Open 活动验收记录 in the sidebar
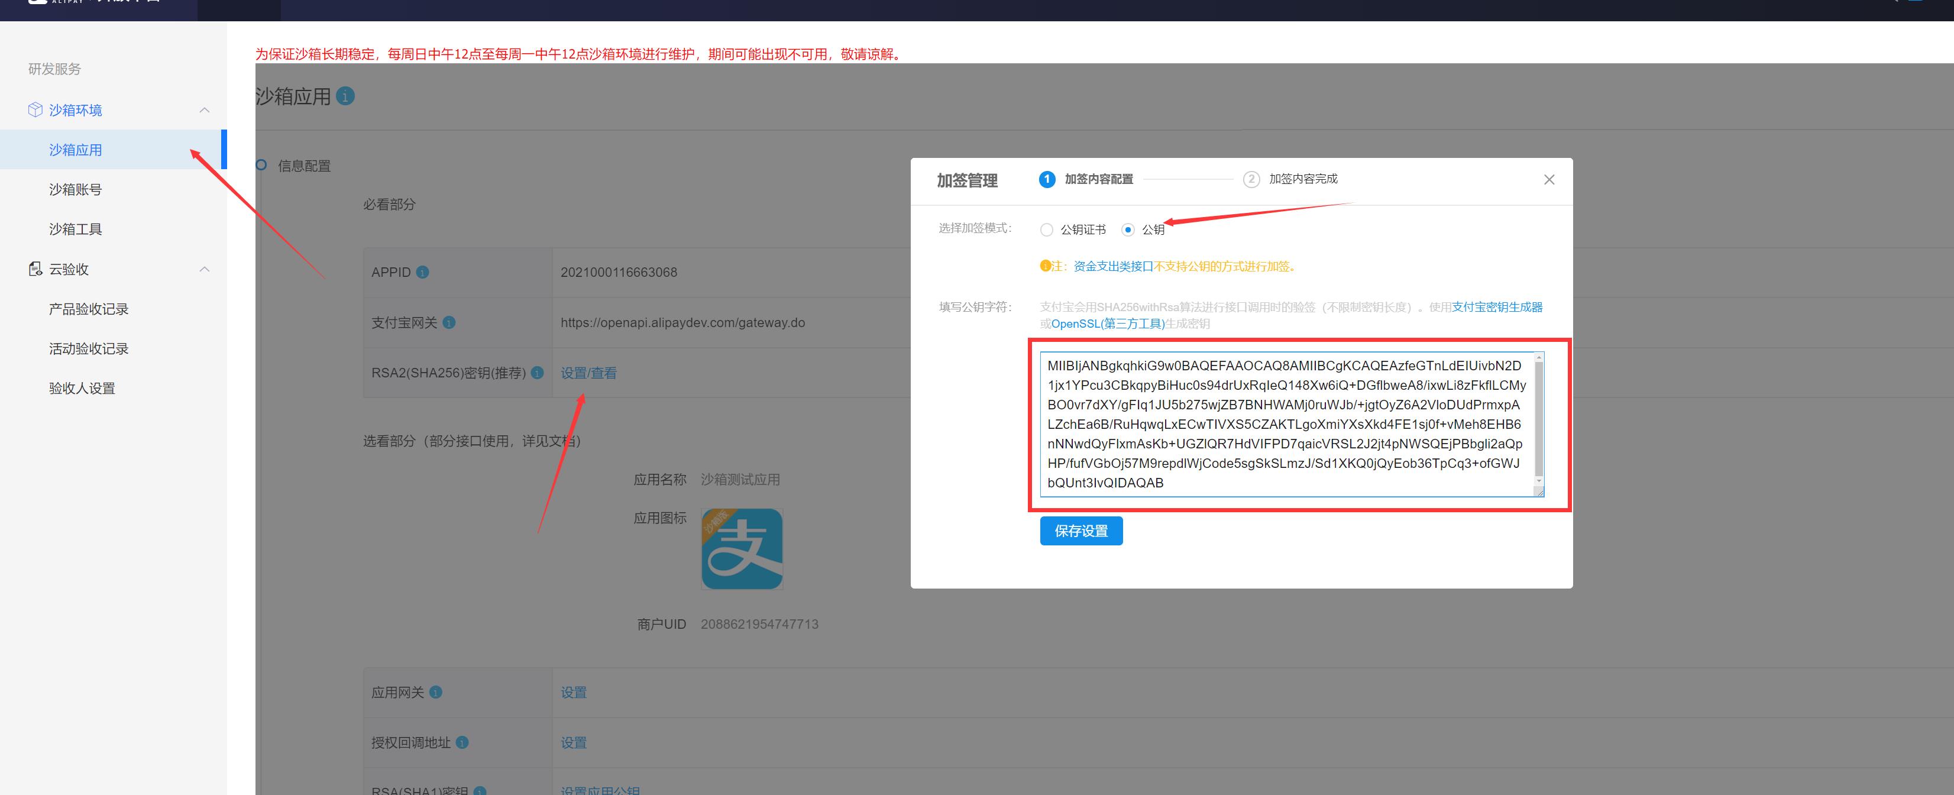The height and width of the screenshot is (795, 1954). click(x=89, y=349)
